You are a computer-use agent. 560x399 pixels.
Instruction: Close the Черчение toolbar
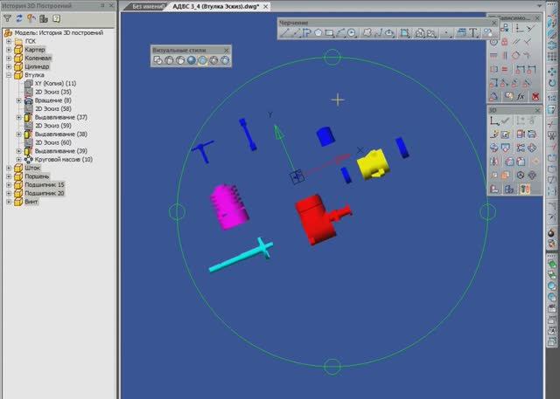pos(494,23)
